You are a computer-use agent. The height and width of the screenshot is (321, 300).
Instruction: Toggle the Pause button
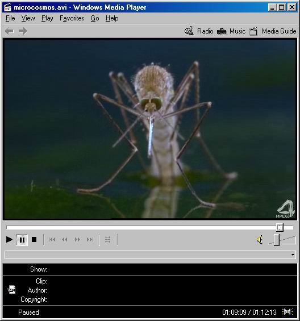(22, 240)
